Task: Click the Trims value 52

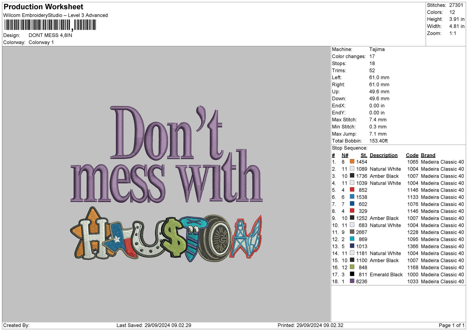Action: point(372,70)
